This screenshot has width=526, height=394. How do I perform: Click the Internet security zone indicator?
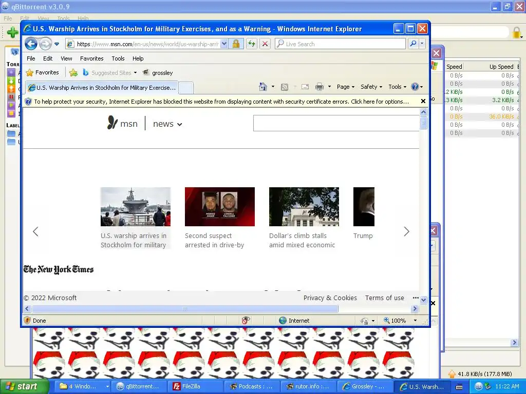pyautogui.click(x=294, y=321)
